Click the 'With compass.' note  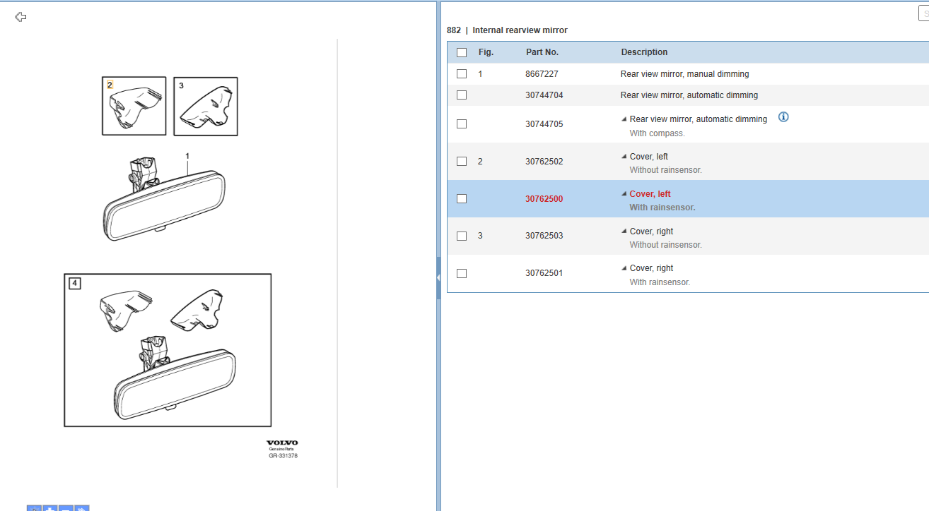point(658,133)
